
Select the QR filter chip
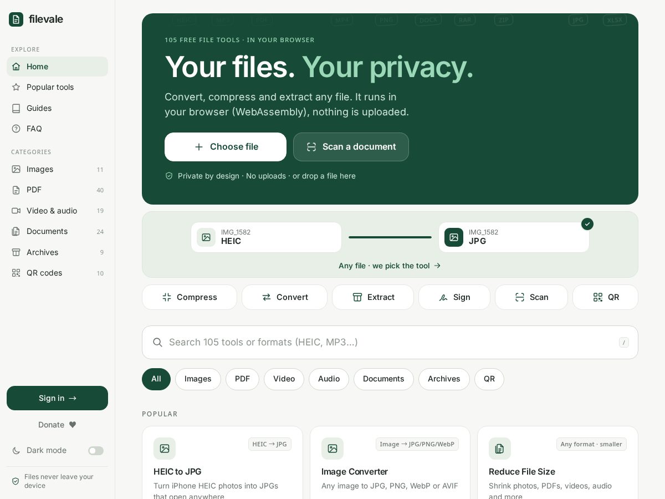pos(489,379)
